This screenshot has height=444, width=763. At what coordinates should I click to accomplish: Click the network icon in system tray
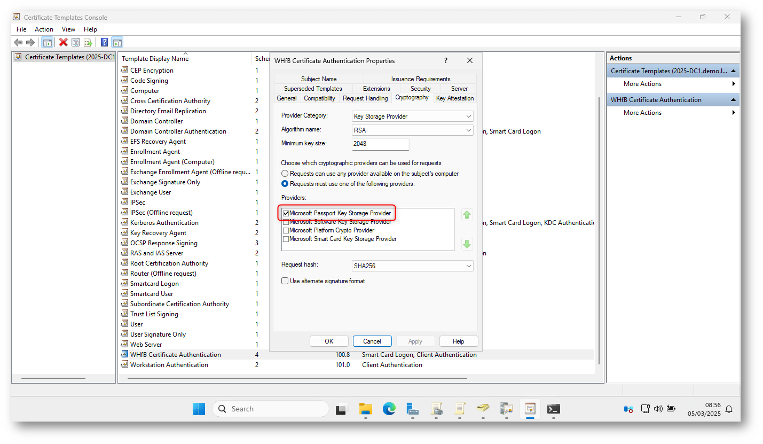[645, 409]
